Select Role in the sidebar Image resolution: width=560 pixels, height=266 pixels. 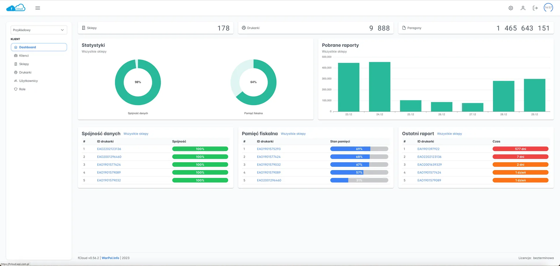[x=22, y=89]
